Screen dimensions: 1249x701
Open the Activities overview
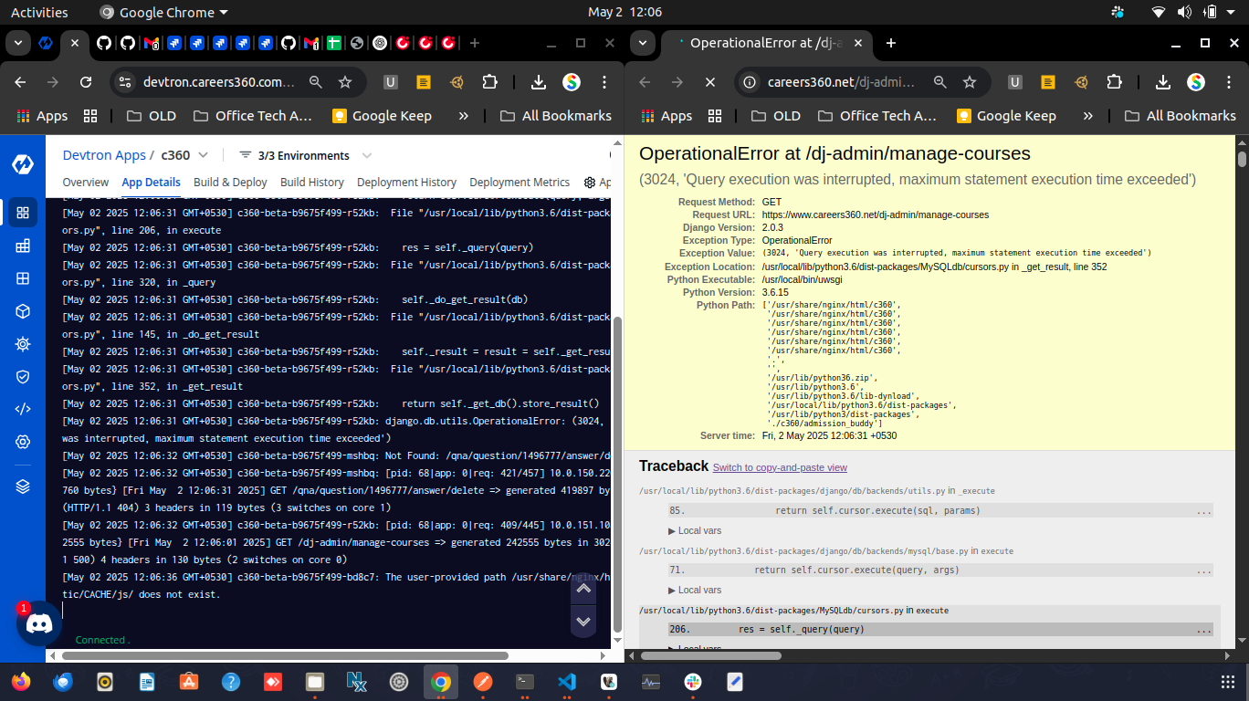coord(39,13)
